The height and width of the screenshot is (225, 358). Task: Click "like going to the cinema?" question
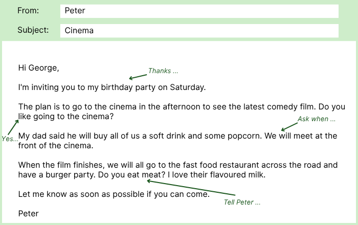click(65, 117)
